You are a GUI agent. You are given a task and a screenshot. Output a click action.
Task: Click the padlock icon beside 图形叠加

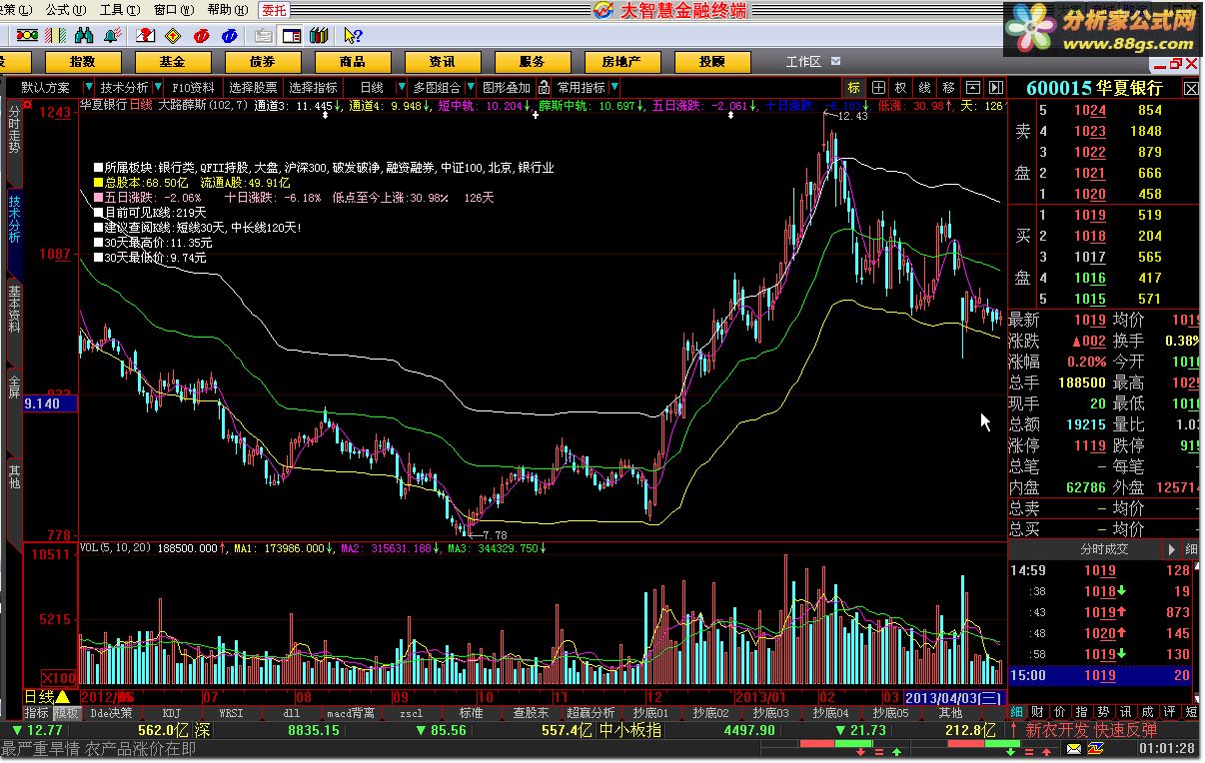coord(545,88)
